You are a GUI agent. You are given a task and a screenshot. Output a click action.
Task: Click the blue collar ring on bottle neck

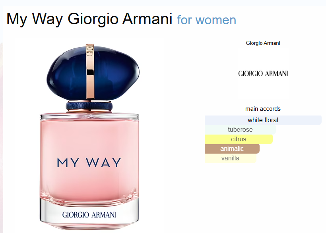click(89, 106)
